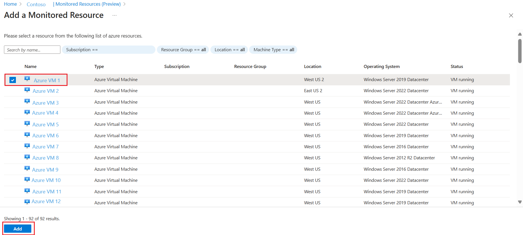Click the vertical scrollbar thumb
The image size is (523, 235).
click(x=520, y=51)
